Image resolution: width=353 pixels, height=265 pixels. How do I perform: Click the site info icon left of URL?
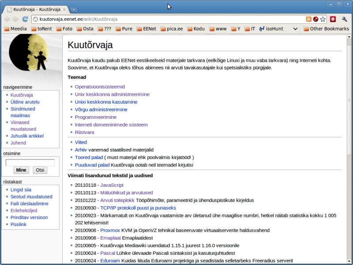tap(35, 19)
